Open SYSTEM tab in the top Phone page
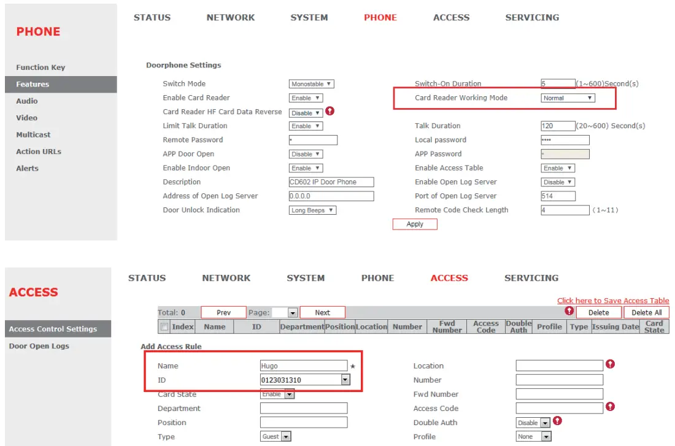 coord(309,18)
